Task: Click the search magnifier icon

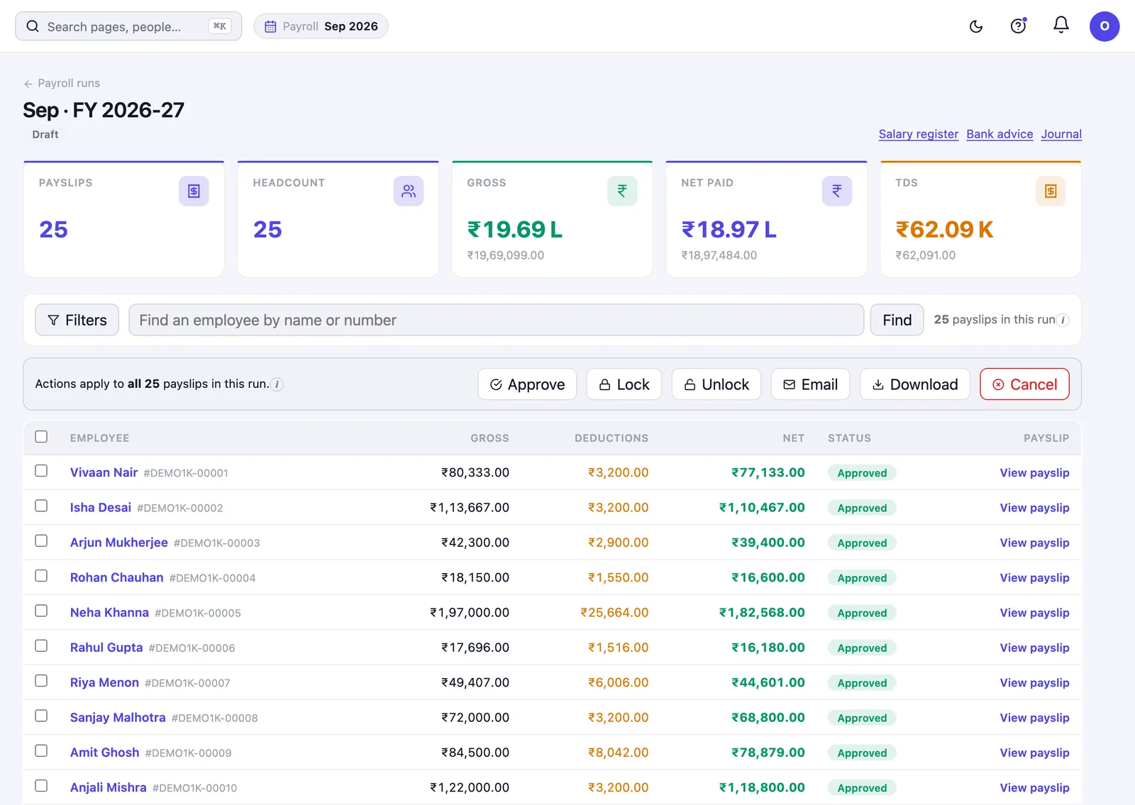Action: (x=33, y=26)
